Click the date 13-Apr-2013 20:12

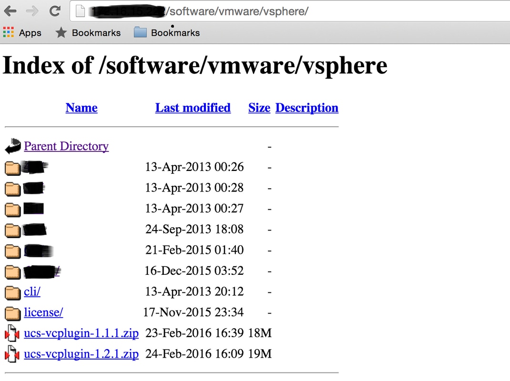tap(194, 291)
